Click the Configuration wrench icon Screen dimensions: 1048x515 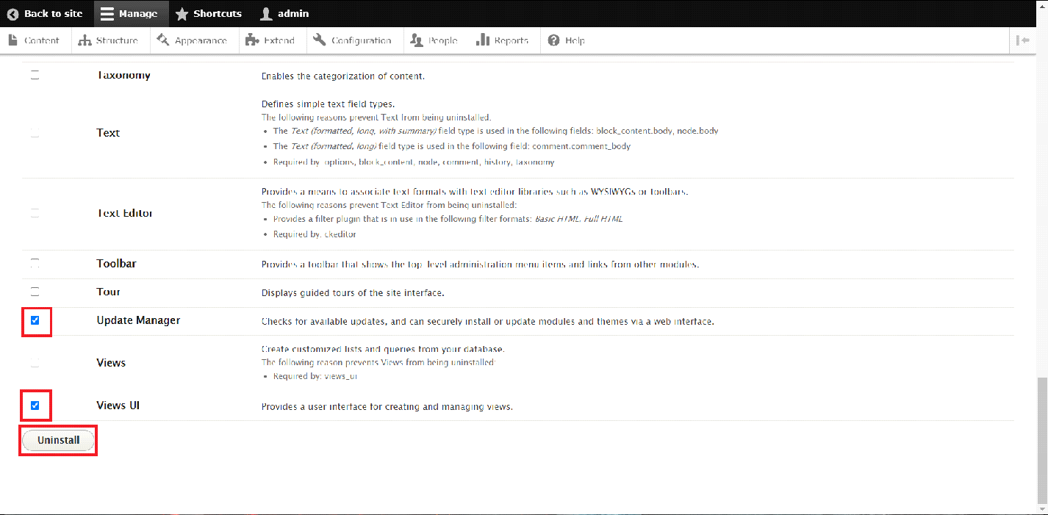coord(319,40)
